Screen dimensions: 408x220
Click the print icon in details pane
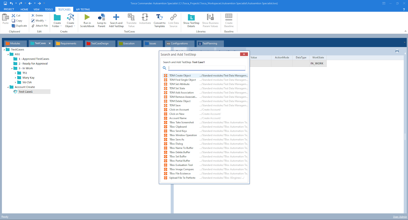[x=397, y=51]
